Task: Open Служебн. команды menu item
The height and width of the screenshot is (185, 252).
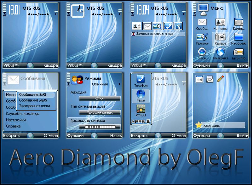Action: (23, 114)
